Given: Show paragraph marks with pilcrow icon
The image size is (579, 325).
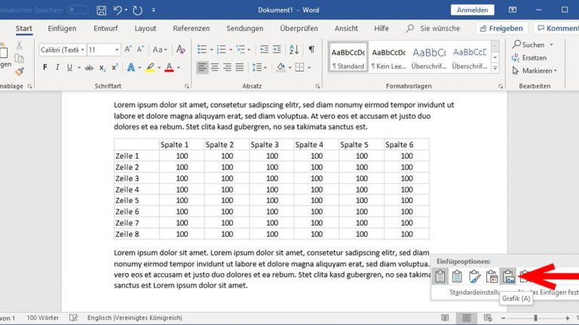Looking at the screenshot, I should [x=311, y=49].
